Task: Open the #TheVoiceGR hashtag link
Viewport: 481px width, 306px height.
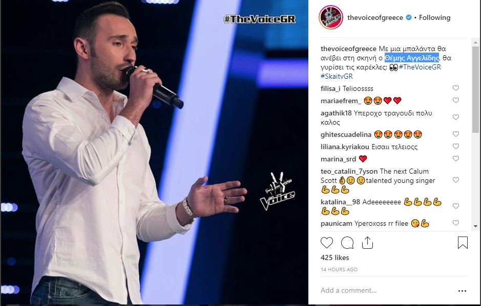Action: pyautogui.click(x=420, y=67)
